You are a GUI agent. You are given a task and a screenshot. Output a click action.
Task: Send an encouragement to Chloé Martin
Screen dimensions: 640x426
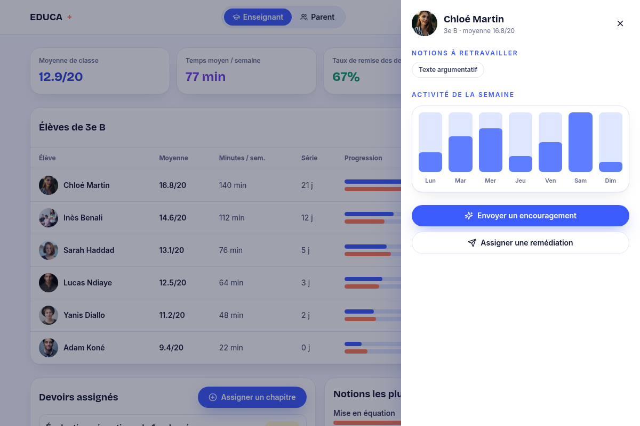(521, 216)
